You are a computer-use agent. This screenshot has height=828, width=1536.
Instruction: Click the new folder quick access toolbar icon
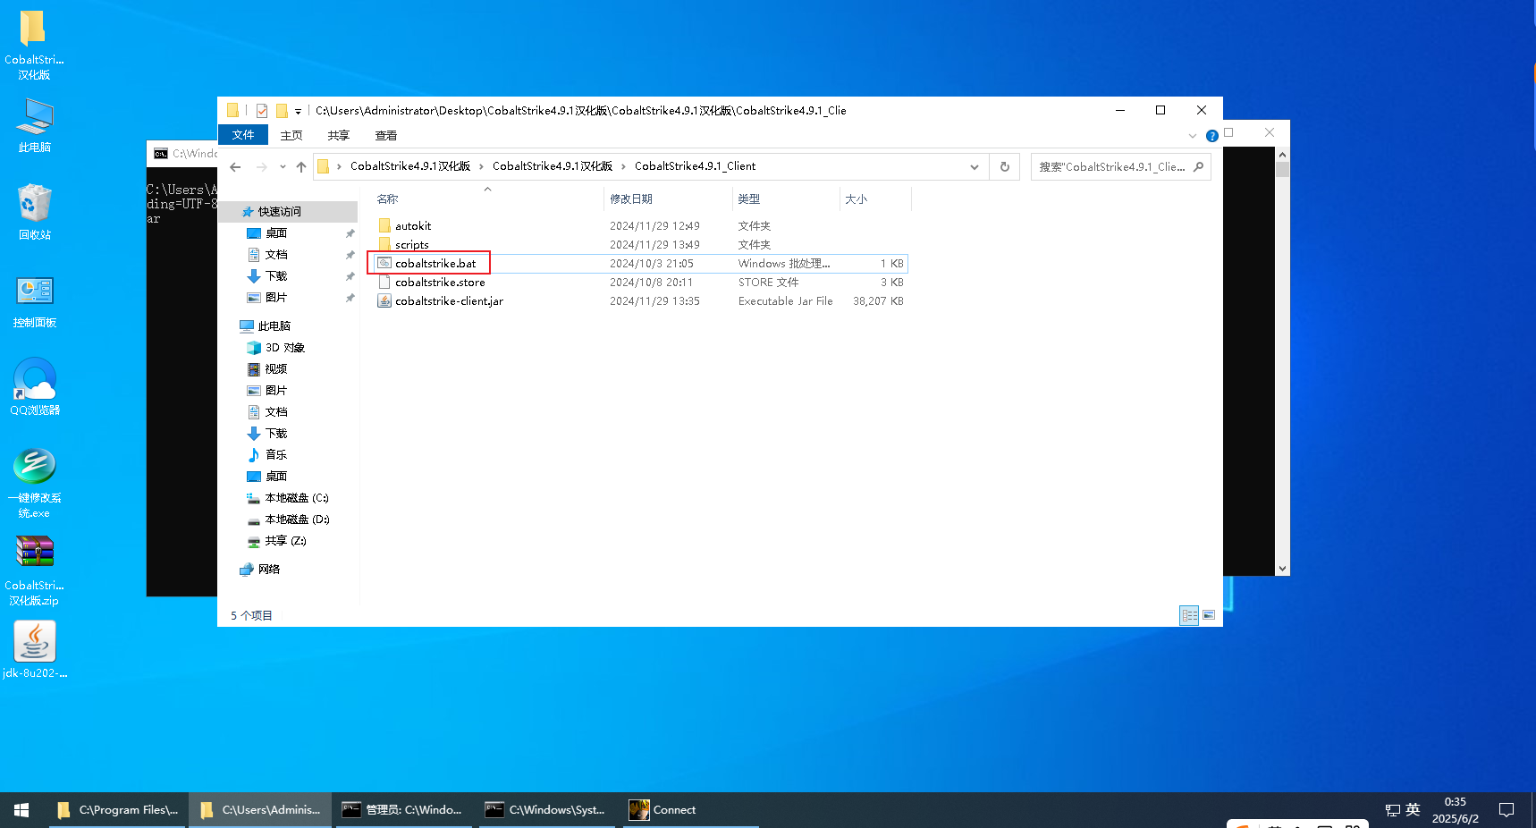[x=282, y=111]
